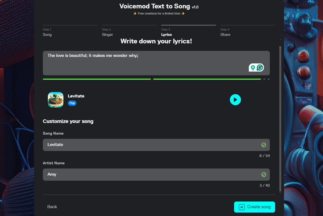Viewport: 323px width, 216px height.
Task: Click the green checkmark in Artist Name field
Action: 264,174
